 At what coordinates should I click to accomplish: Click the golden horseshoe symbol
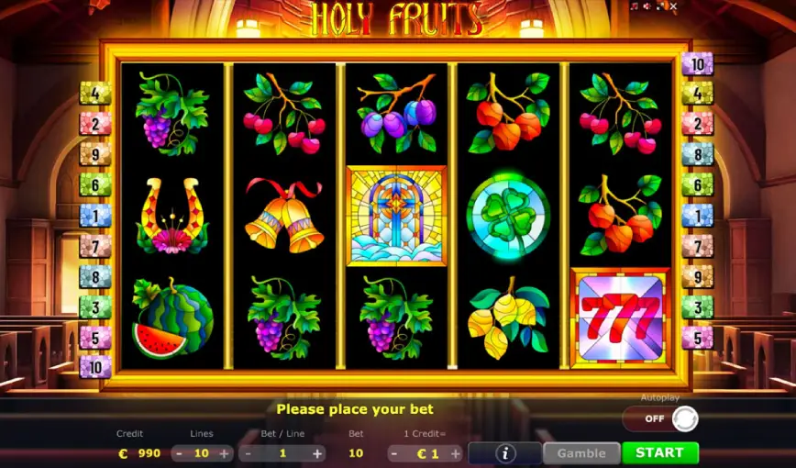(x=172, y=216)
